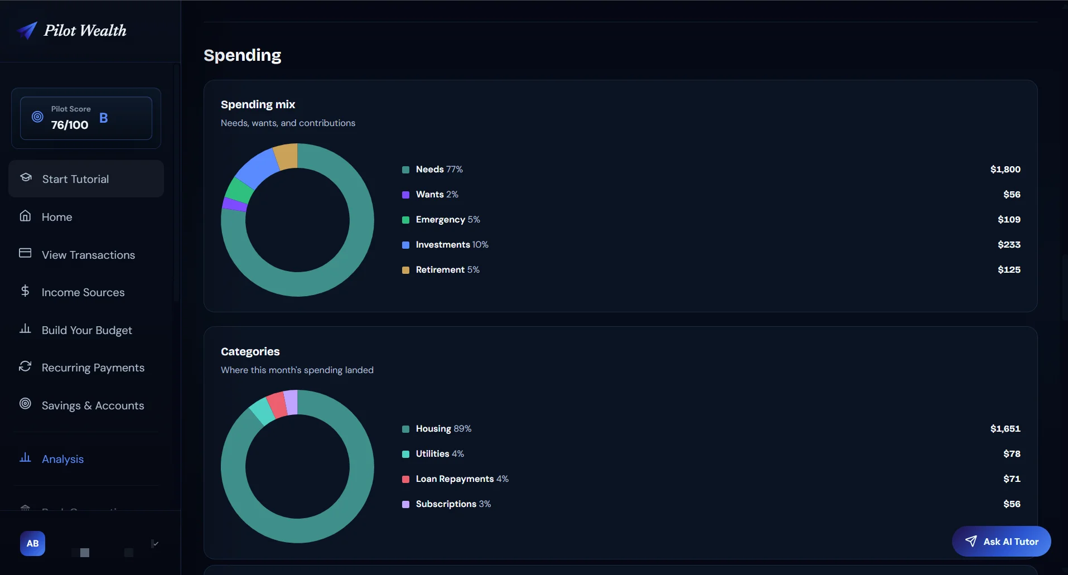Click the Investments blue legend swatch
The image size is (1068, 575).
pos(405,245)
